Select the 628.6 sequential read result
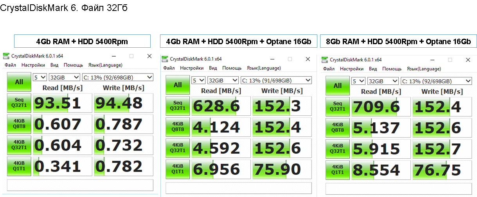Viewport: 477px width, 197px height. coord(221,106)
